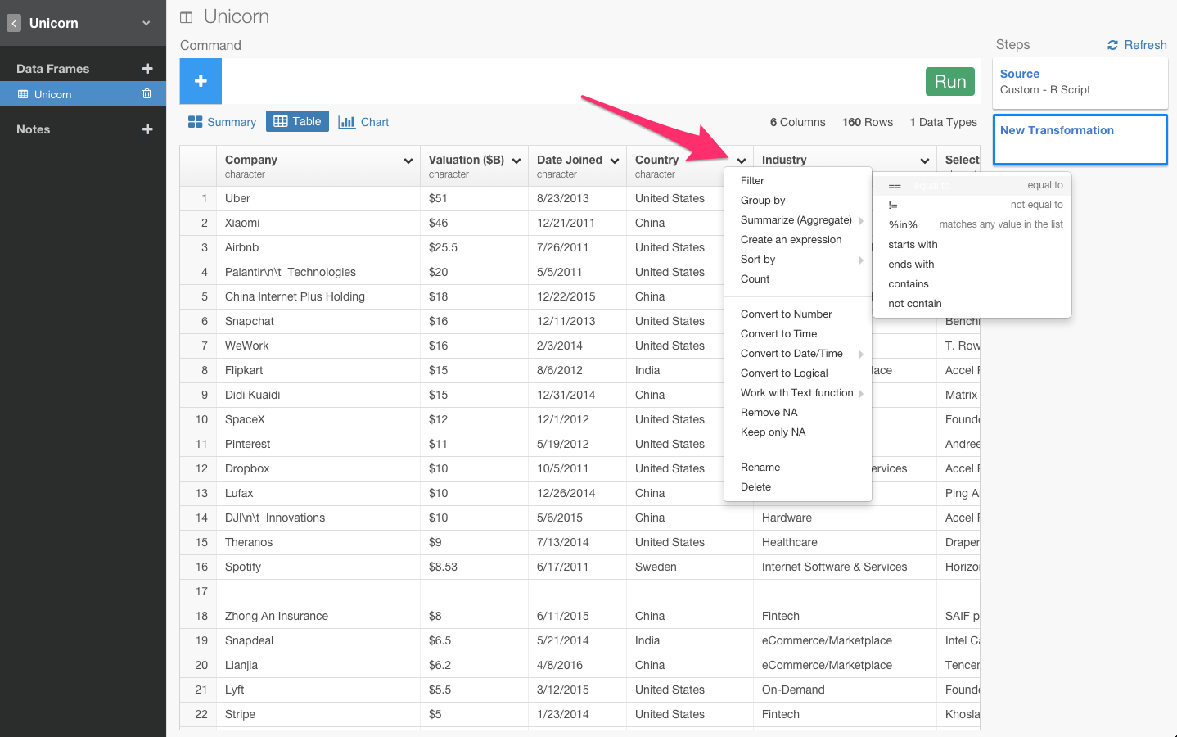
Task: Select the New Transformation step
Action: (x=1080, y=139)
